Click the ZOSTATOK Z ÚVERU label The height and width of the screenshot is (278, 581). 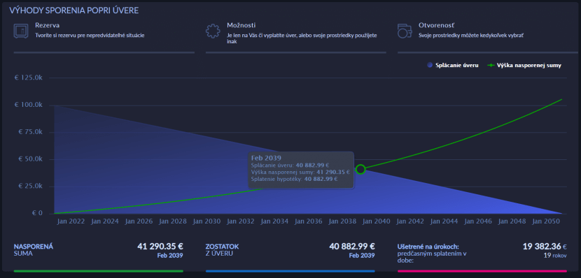(223, 250)
